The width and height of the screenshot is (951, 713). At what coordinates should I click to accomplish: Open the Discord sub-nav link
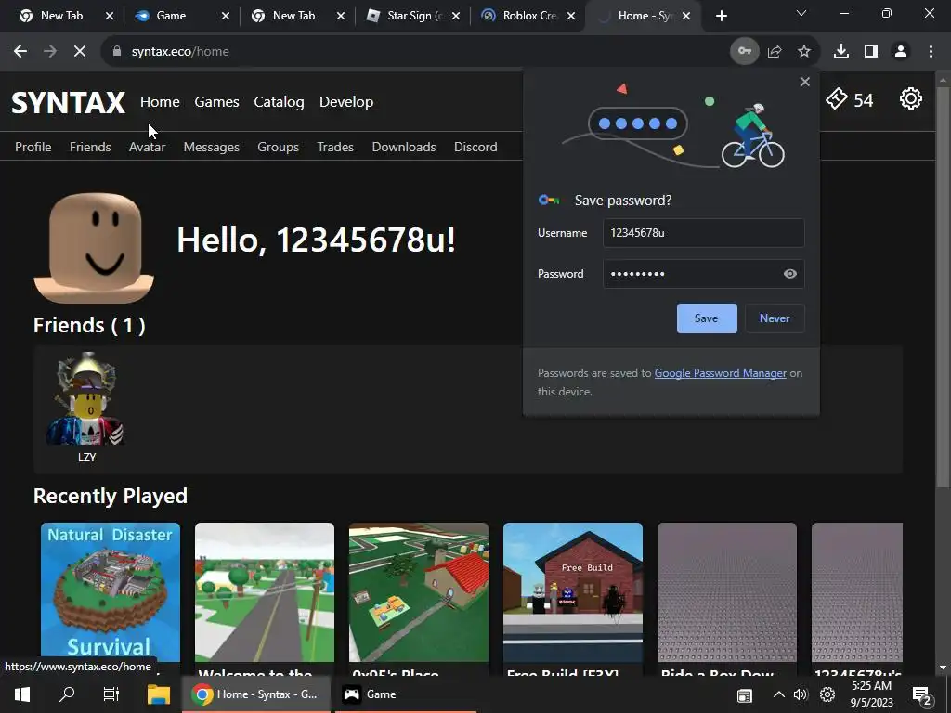(x=475, y=147)
